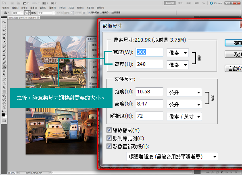This screenshot has width=242, height=175.
Task: Select the Rectangular Marquee tool
Action: pyautogui.click(x=4, y=26)
